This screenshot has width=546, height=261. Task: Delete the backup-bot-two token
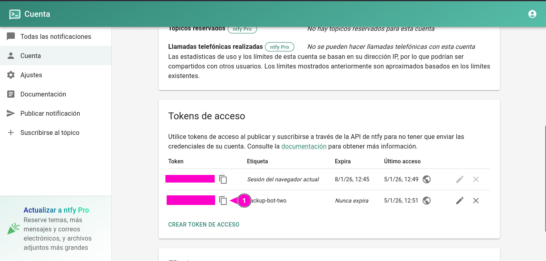pos(476,201)
